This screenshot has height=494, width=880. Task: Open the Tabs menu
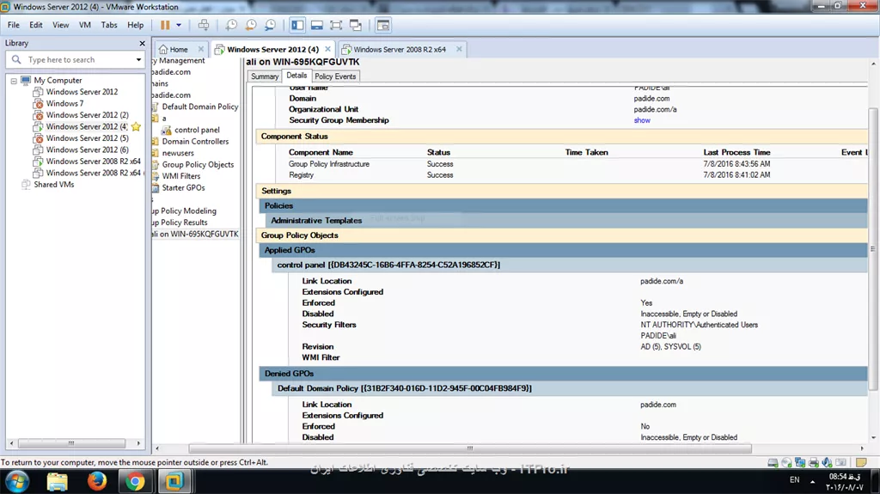[x=109, y=25]
